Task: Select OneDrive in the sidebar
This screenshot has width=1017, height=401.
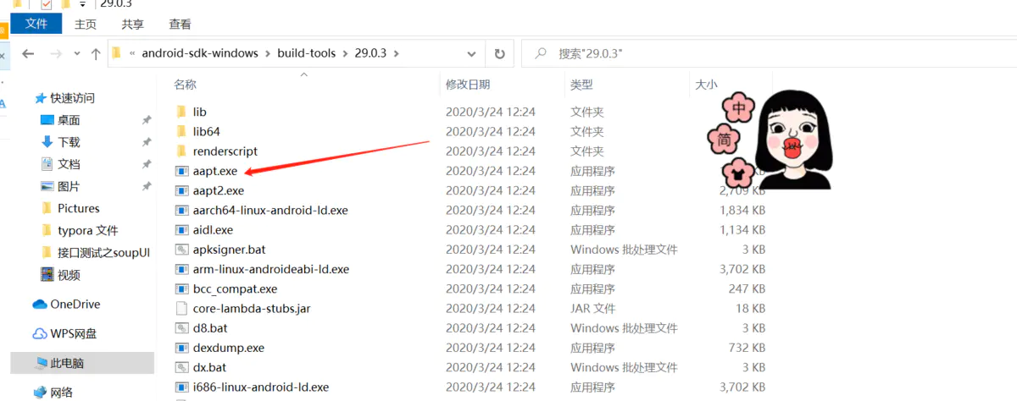Action: pos(75,305)
